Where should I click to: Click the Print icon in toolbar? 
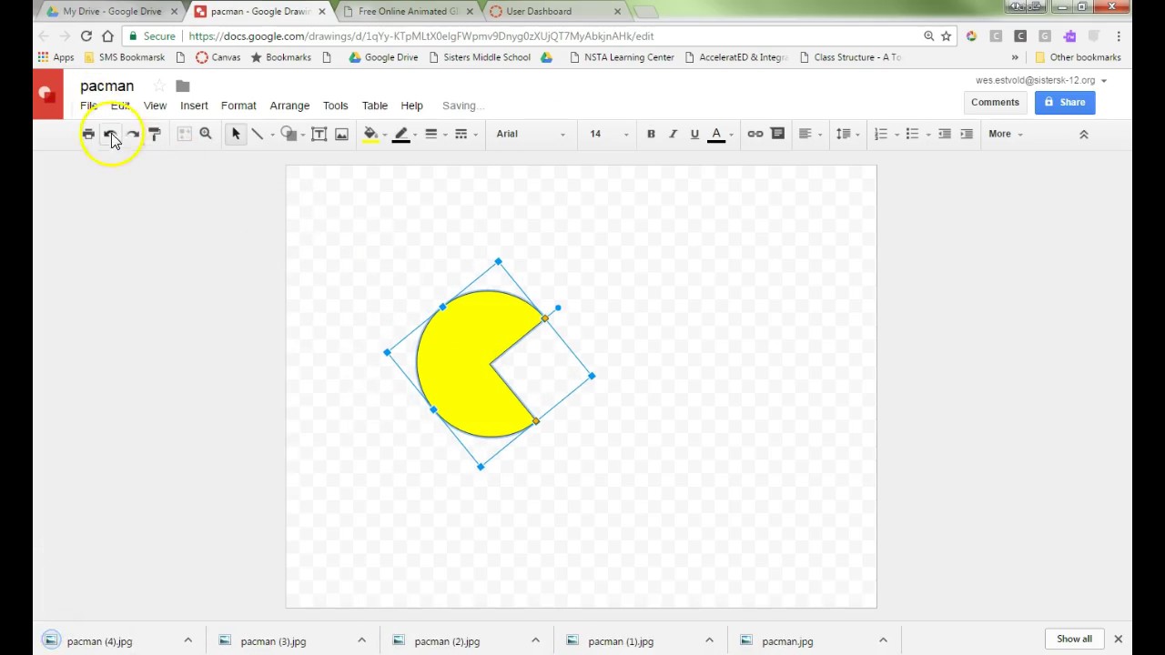88,134
